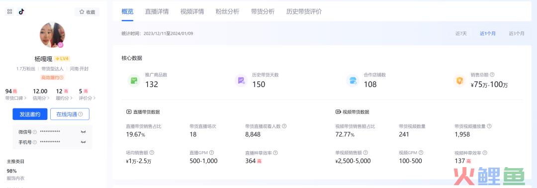Viewport: 537px width, 188px height.
Task: Click the help icon in 在线沟通 button
Action: pos(81,114)
